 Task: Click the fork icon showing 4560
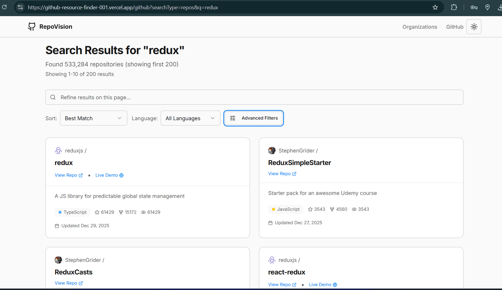332,209
